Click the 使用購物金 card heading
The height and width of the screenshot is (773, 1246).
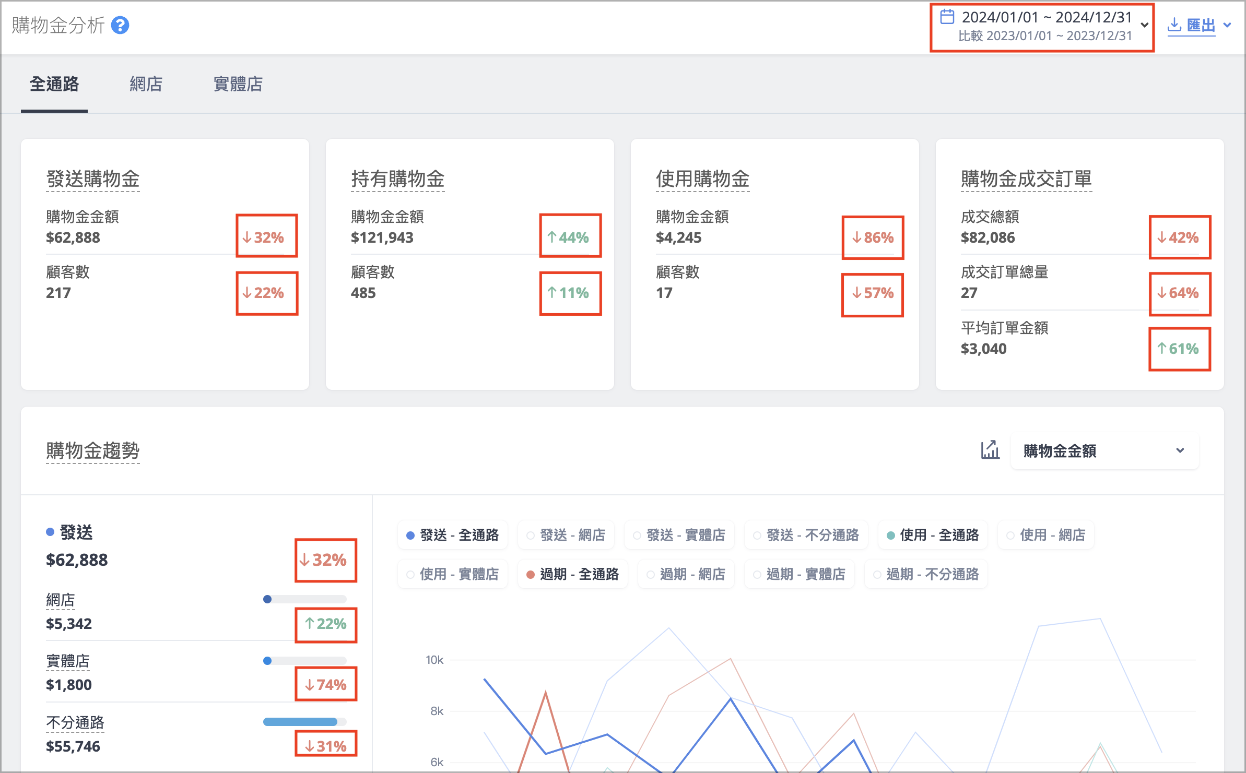(x=703, y=179)
